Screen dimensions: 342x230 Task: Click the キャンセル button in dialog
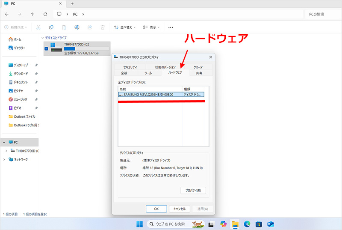180,209
